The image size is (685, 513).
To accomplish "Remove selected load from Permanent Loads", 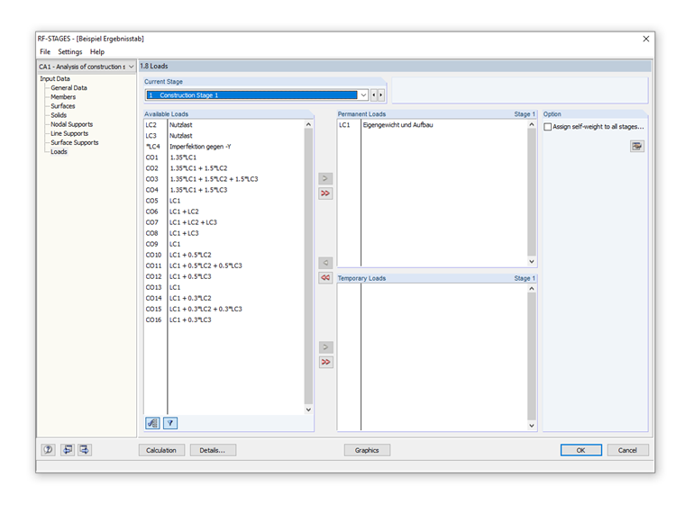I will pyautogui.click(x=325, y=263).
